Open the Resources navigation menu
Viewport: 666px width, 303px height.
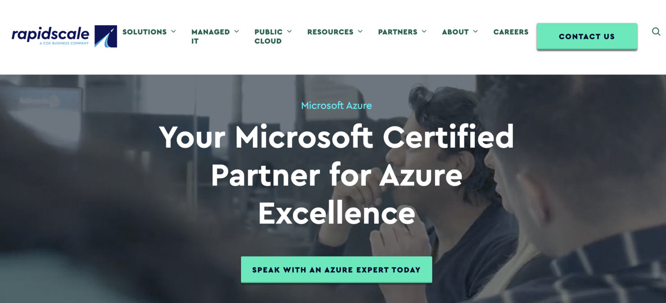click(x=330, y=32)
